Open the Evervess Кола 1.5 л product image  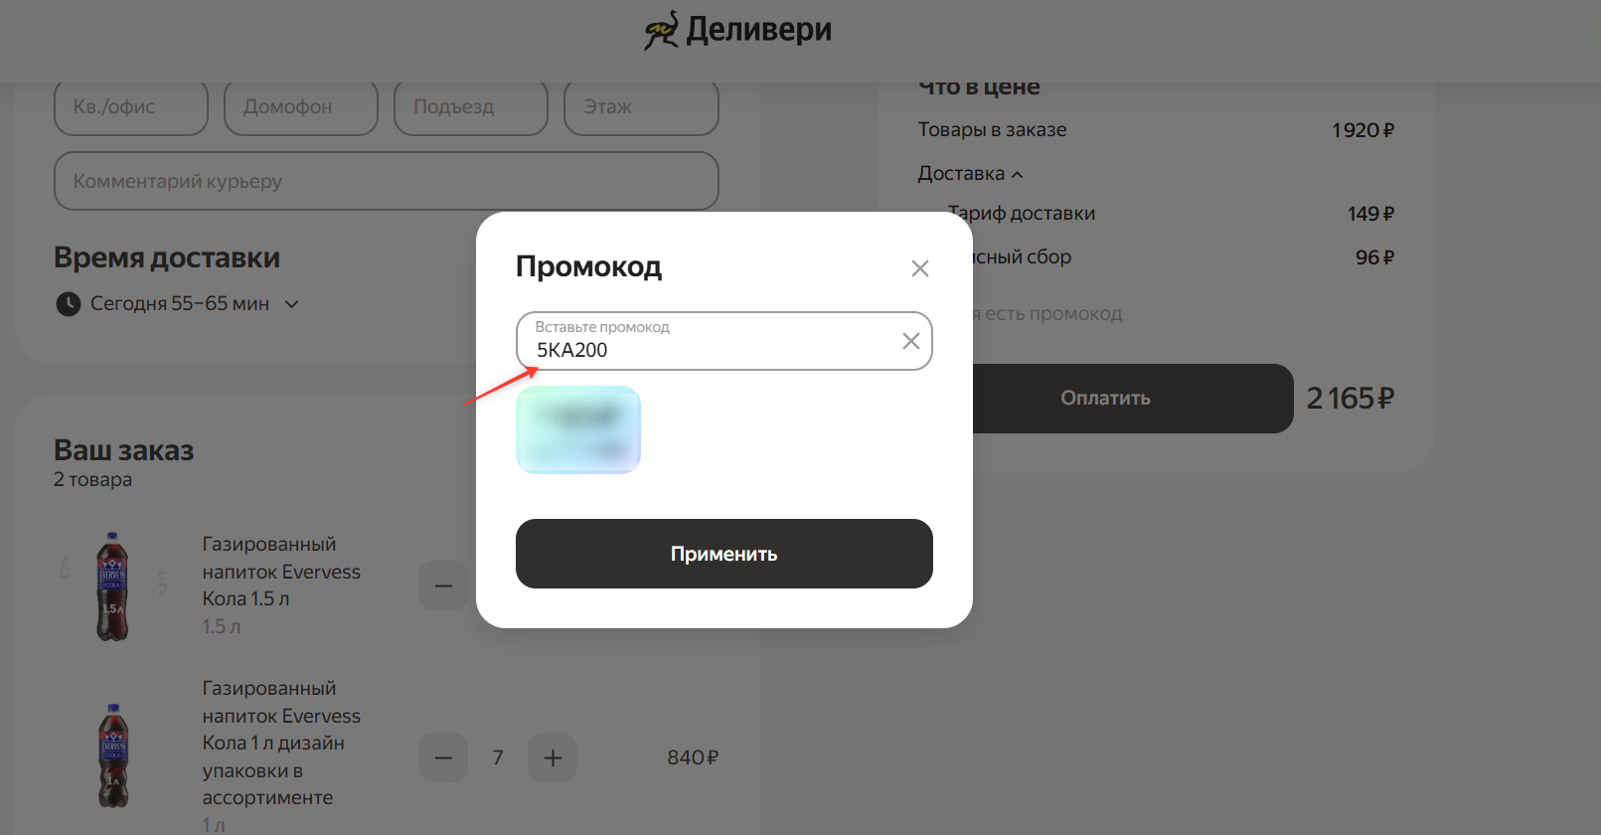(112, 585)
